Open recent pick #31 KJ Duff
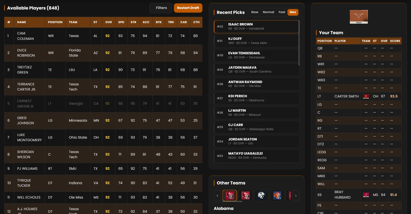 pyautogui.click(x=256, y=41)
